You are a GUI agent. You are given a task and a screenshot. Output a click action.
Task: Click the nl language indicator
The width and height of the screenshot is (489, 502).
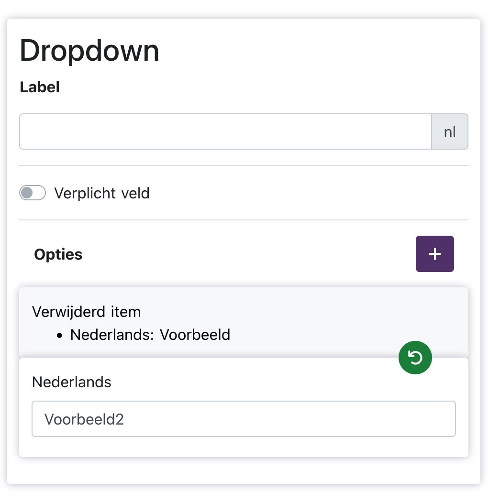pyautogui.click(x=449, y=131)
